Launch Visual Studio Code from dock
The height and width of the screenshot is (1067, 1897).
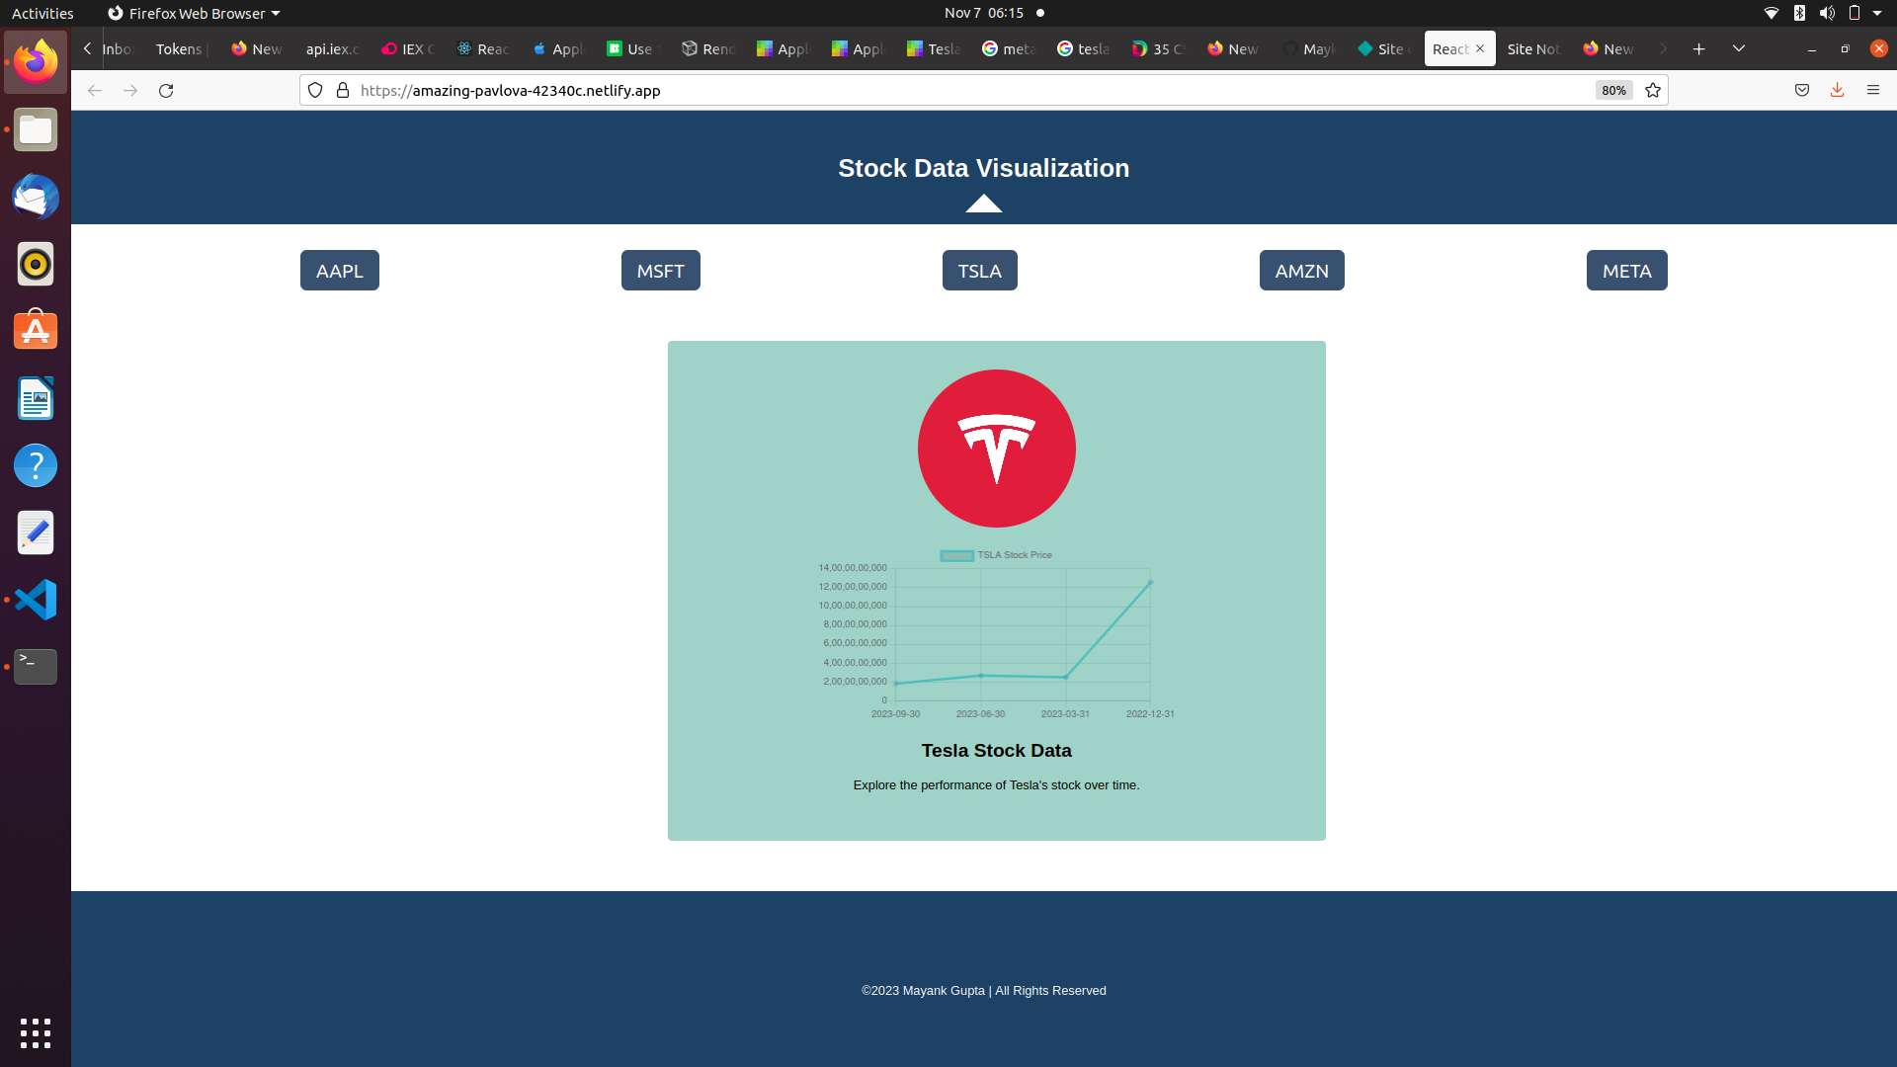point(36,600)
